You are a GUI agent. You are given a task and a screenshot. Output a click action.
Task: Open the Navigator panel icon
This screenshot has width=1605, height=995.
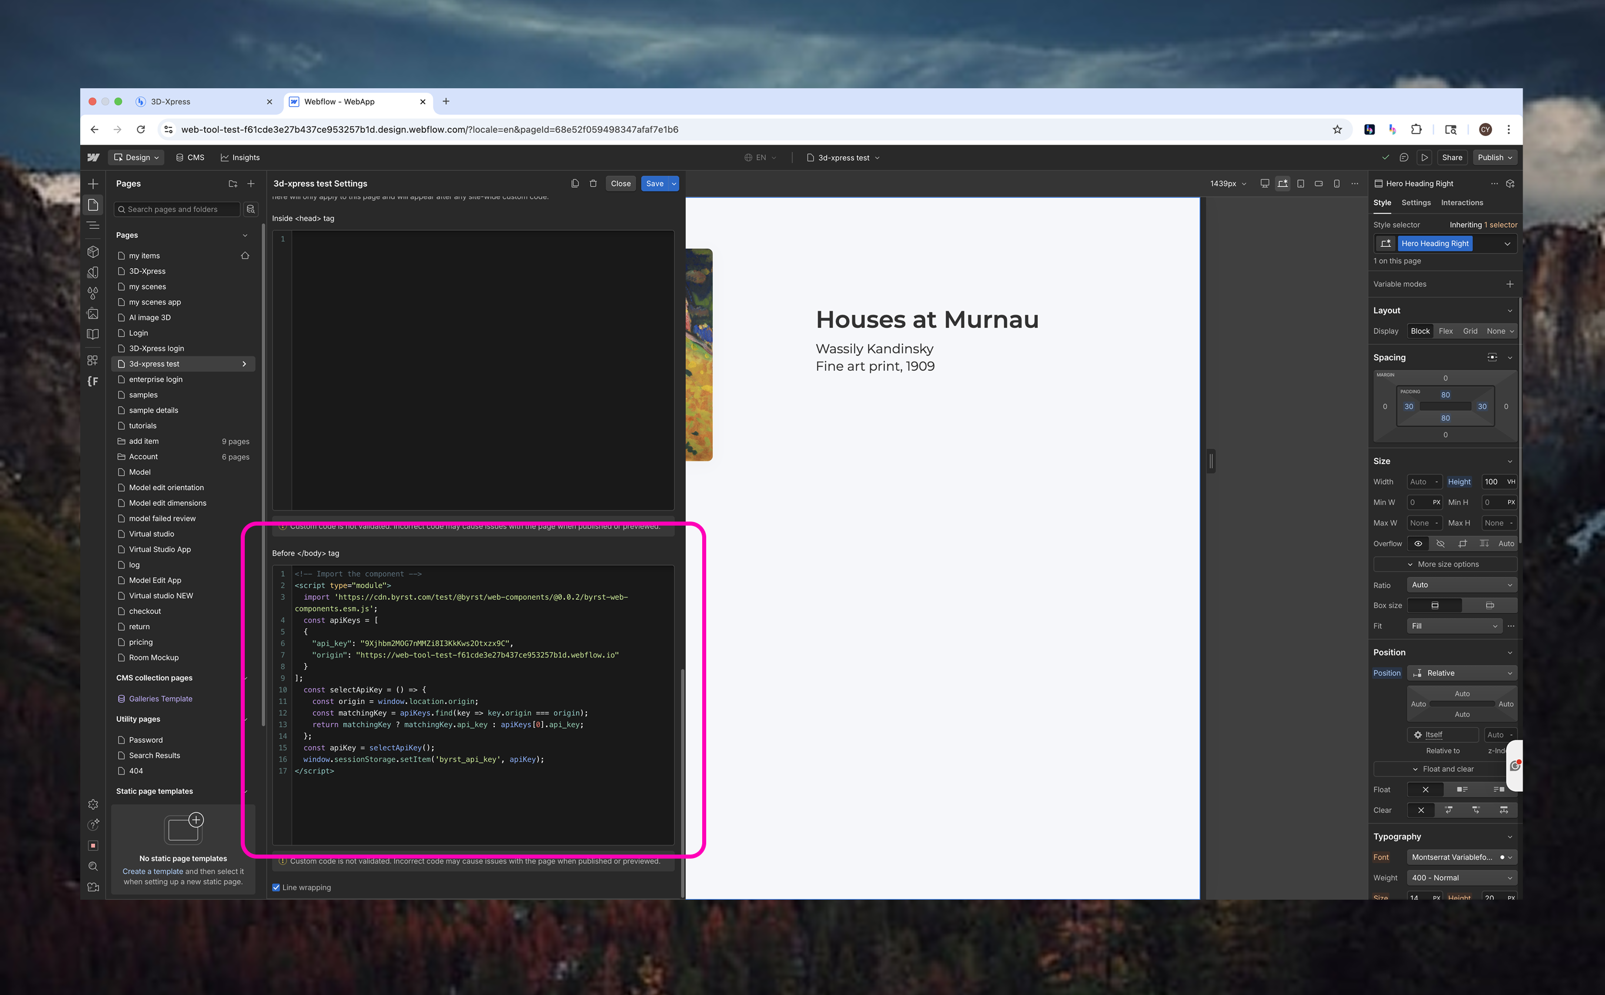pyautogui.click(x=93, y=226)
